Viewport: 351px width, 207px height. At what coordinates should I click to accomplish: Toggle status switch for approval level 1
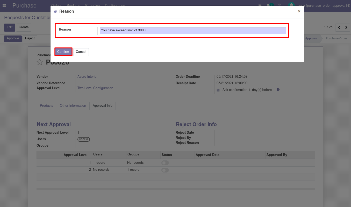165,163
